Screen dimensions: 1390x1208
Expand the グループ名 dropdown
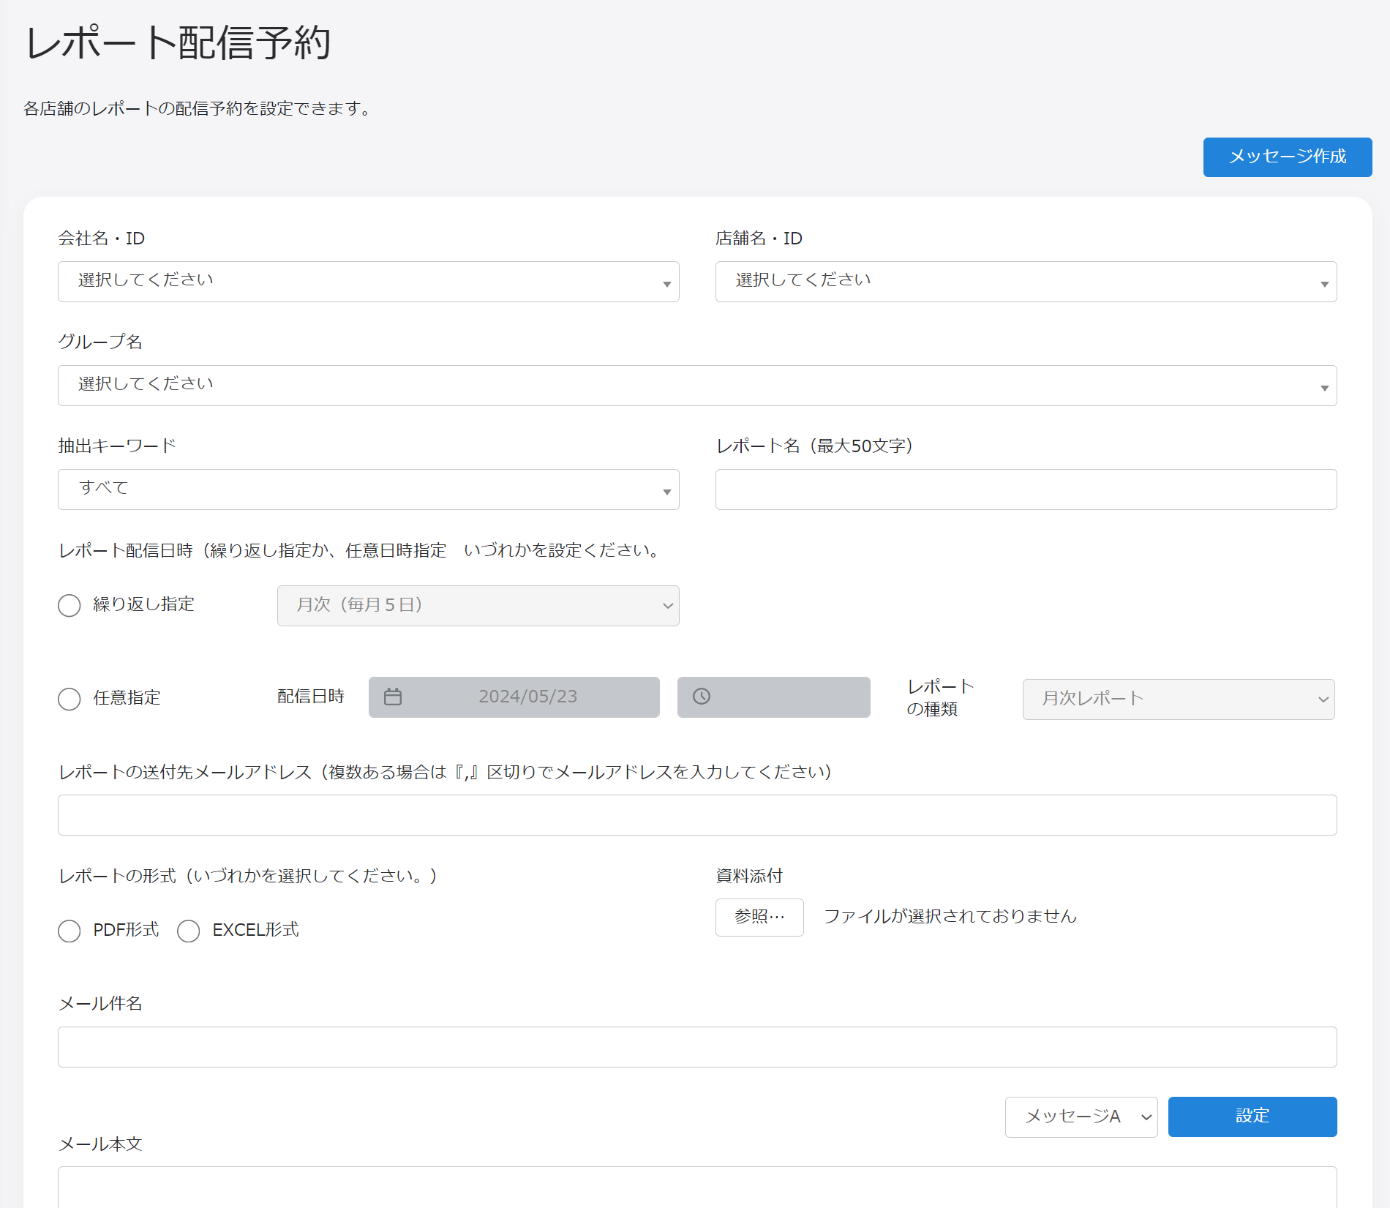pyautogui.click(x=697, y=386)
